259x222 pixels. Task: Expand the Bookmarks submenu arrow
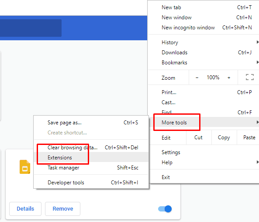click(x=258, y=63)
